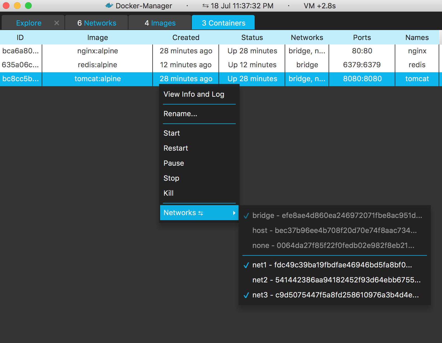Screen dimensions: 442x343
Task: Choose Pause from the context menu
Action: [x=199, y=163]
